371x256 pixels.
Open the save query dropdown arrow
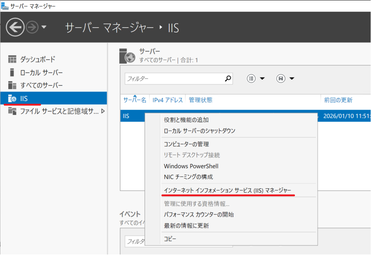point(292,78)
